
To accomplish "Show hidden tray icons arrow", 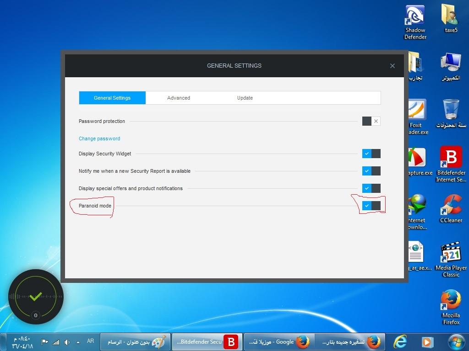I will click(78, 342).
